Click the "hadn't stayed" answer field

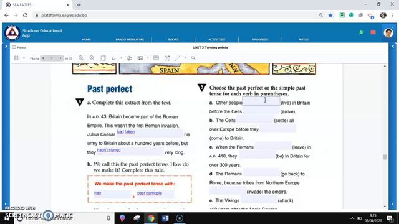point(130,151)
